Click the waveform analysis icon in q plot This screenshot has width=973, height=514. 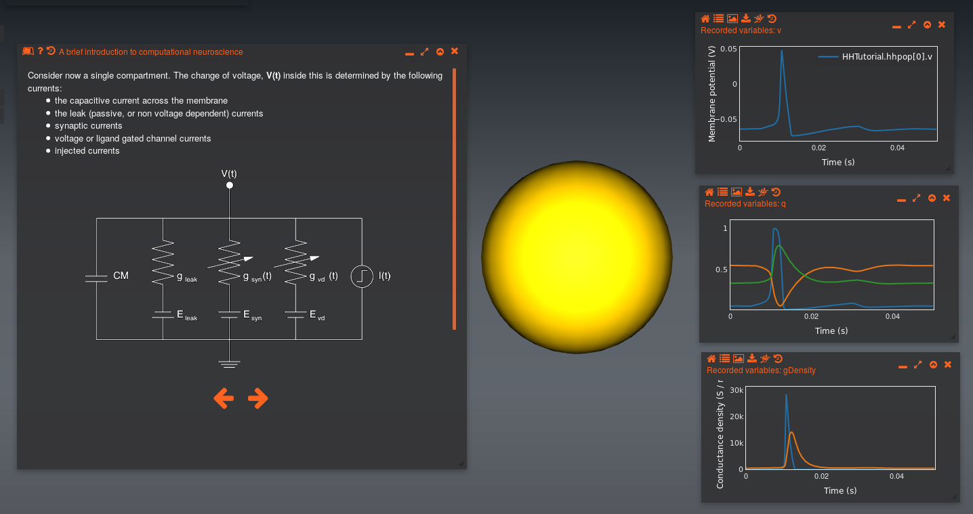click(763, 192)
